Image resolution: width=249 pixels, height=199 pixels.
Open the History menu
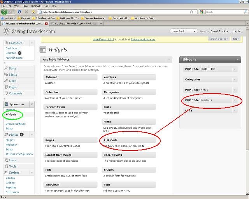coord(25,6)
